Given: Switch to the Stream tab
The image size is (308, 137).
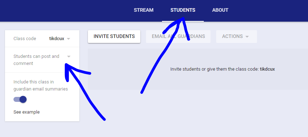Looking at the screenshot, I should [144, 10].
